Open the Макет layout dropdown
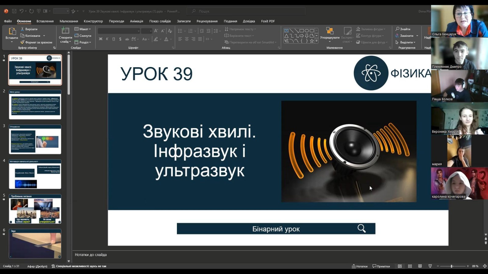This screenshot has width=488, height=274. point(83,29)
